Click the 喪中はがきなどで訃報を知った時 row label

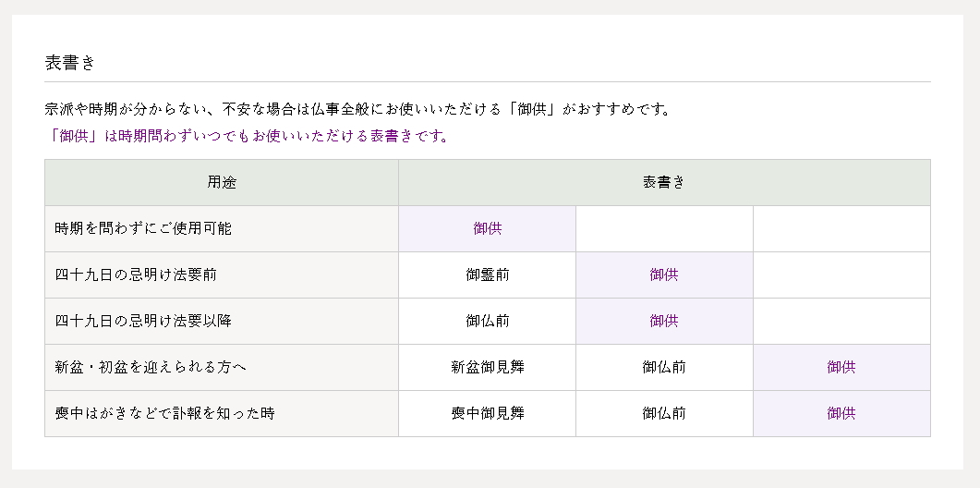coord(165,413)
